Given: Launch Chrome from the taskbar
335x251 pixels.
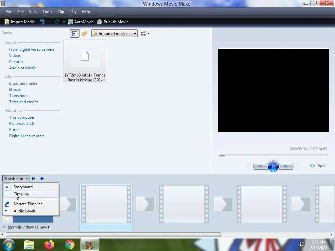Looking at the screenshot, I should pos(70,244).
